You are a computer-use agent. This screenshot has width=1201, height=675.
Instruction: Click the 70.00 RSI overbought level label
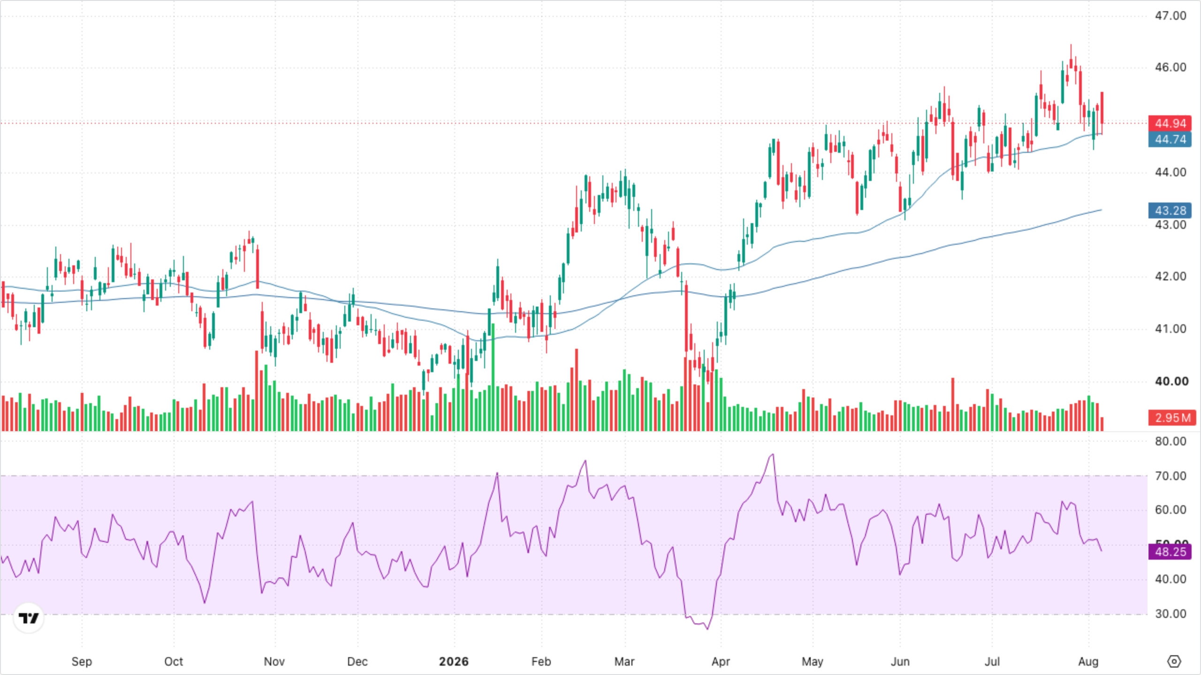click(x=1171, y=476)
